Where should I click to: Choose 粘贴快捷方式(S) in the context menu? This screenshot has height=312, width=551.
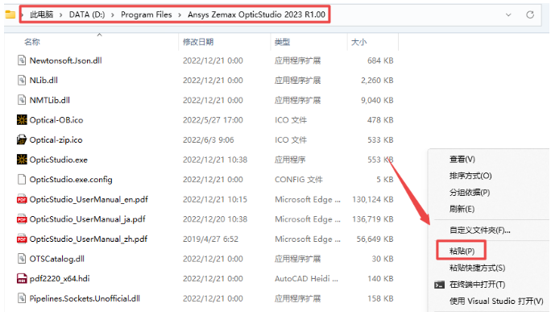[477, 268]
